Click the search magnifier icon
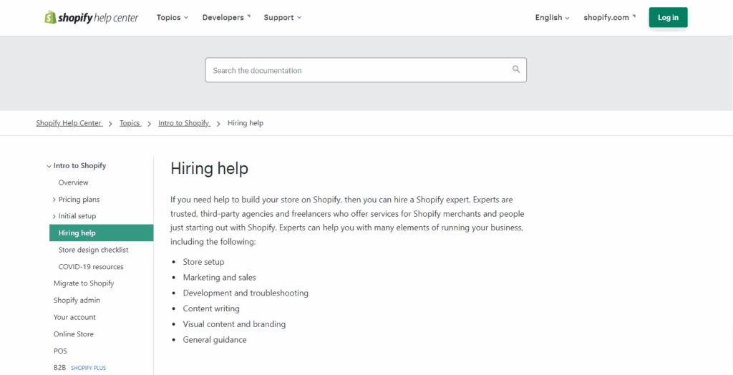Viewport: 733px width, 375px height. 516,69
